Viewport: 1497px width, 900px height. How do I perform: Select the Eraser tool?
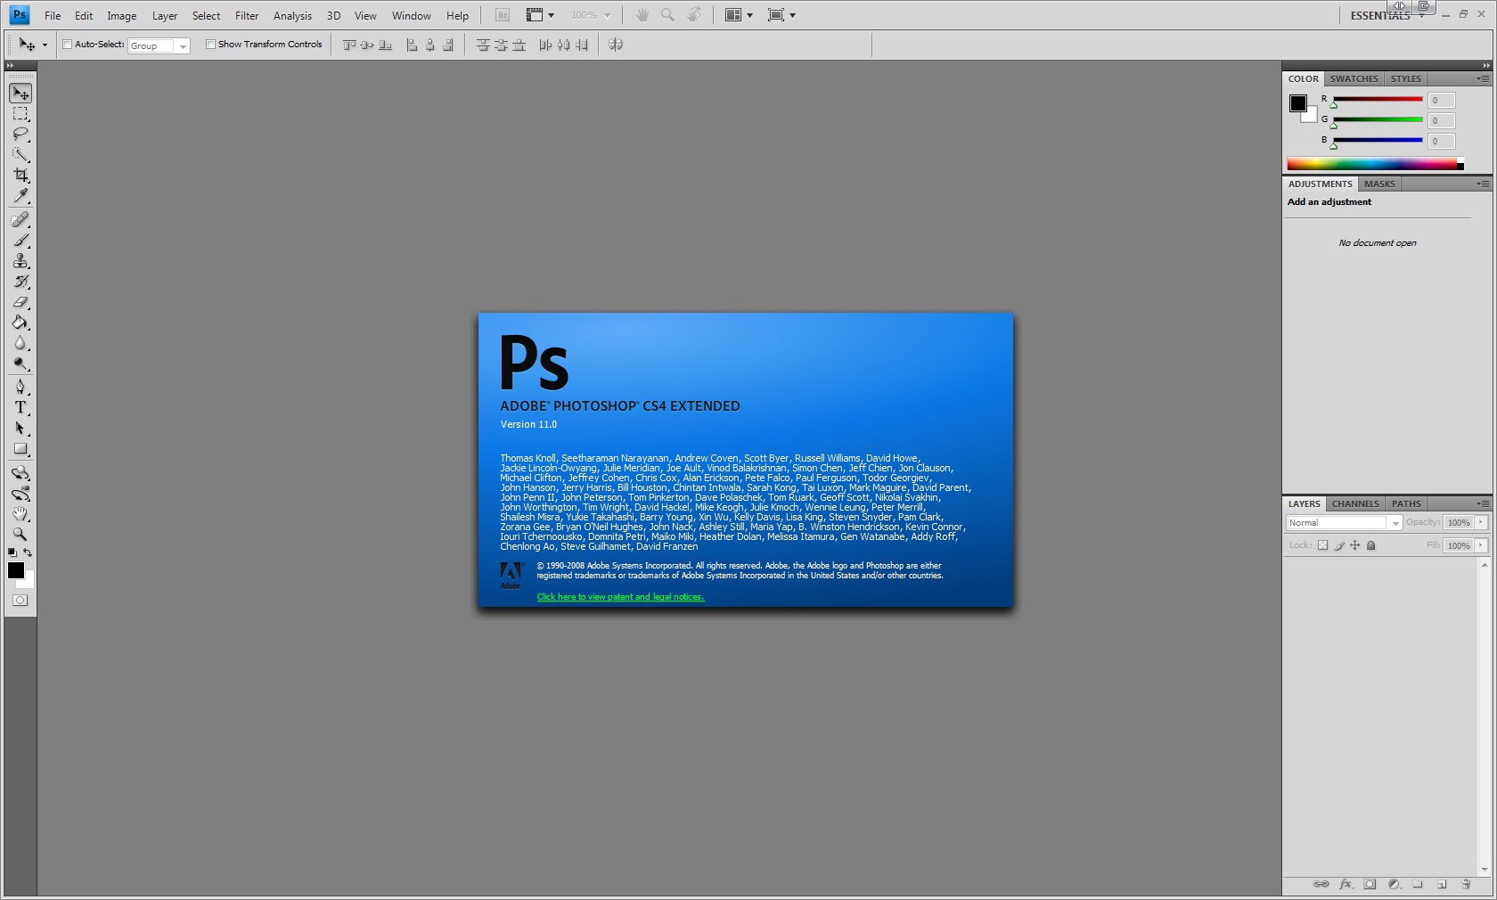point(20,302)
